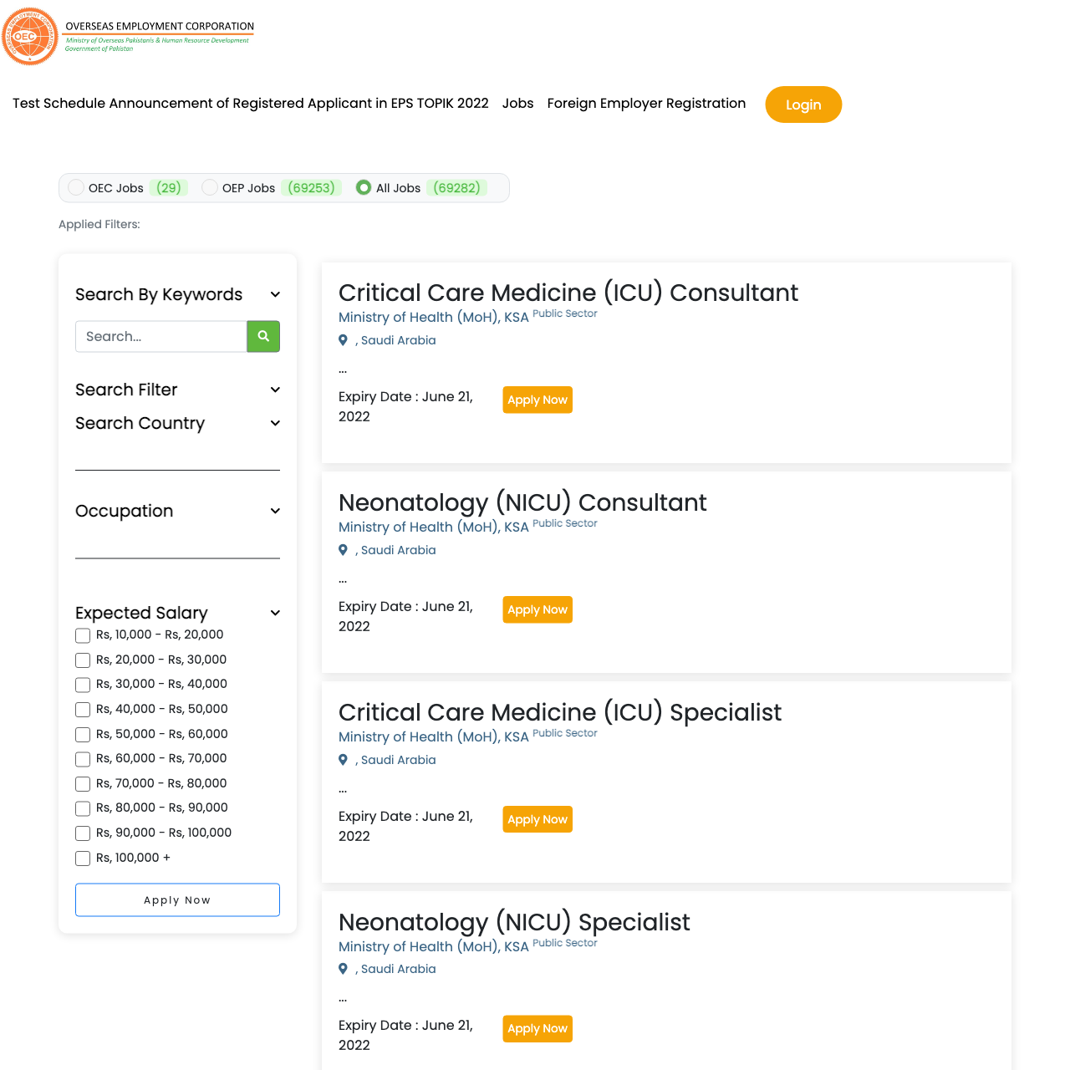Apply Now for Neonatology NICU Consultant
This screenshot has width=1070, height=1070.
click(538, 609)
